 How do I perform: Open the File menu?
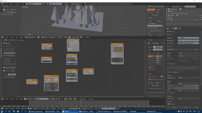(6, 4)
